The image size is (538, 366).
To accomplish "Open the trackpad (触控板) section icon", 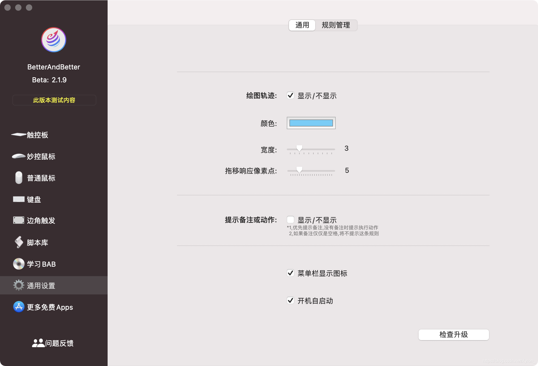I will [19, 135].
